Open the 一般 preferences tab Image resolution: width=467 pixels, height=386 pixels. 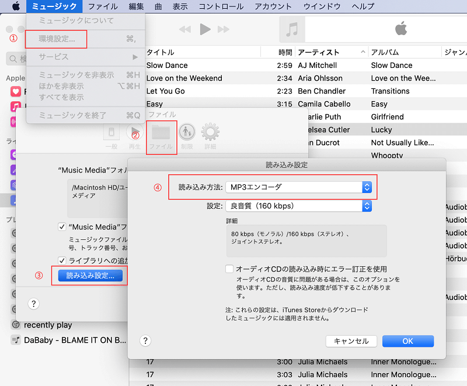pos(111,137)
